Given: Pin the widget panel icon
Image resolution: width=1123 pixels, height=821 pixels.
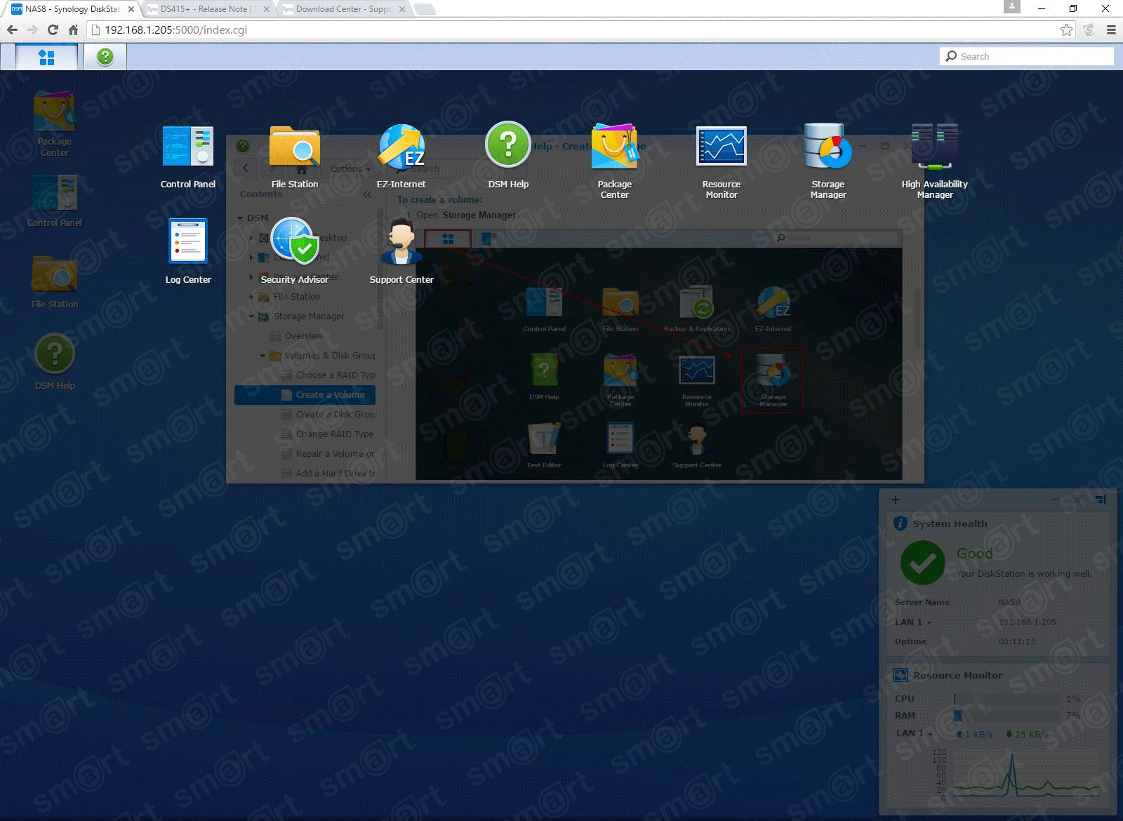Looking at the screenshot, I should tap(1101, 500).
